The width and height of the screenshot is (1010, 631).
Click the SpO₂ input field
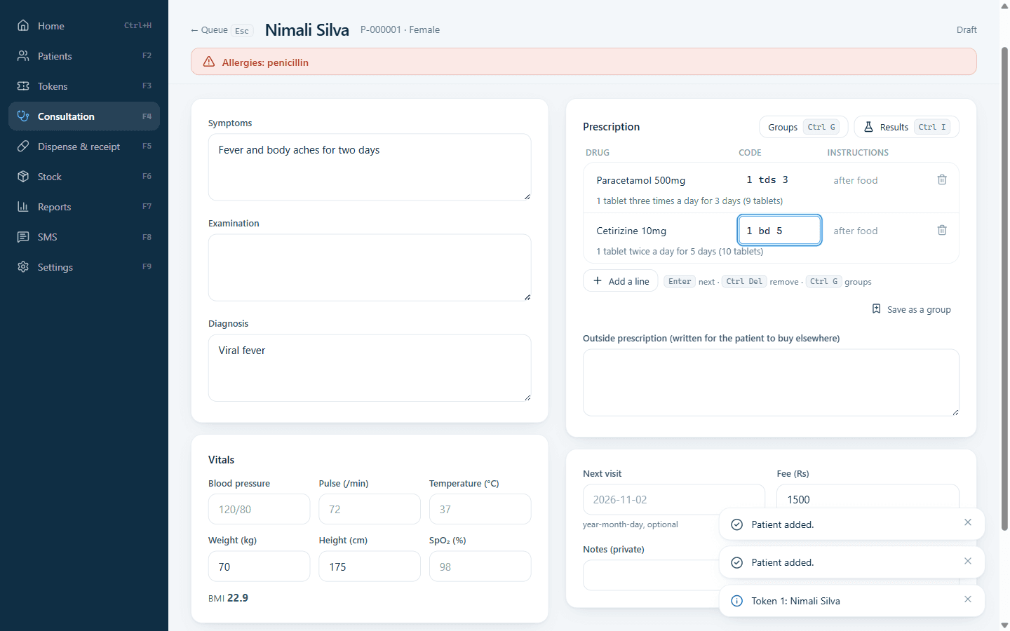tap(480, 566)
